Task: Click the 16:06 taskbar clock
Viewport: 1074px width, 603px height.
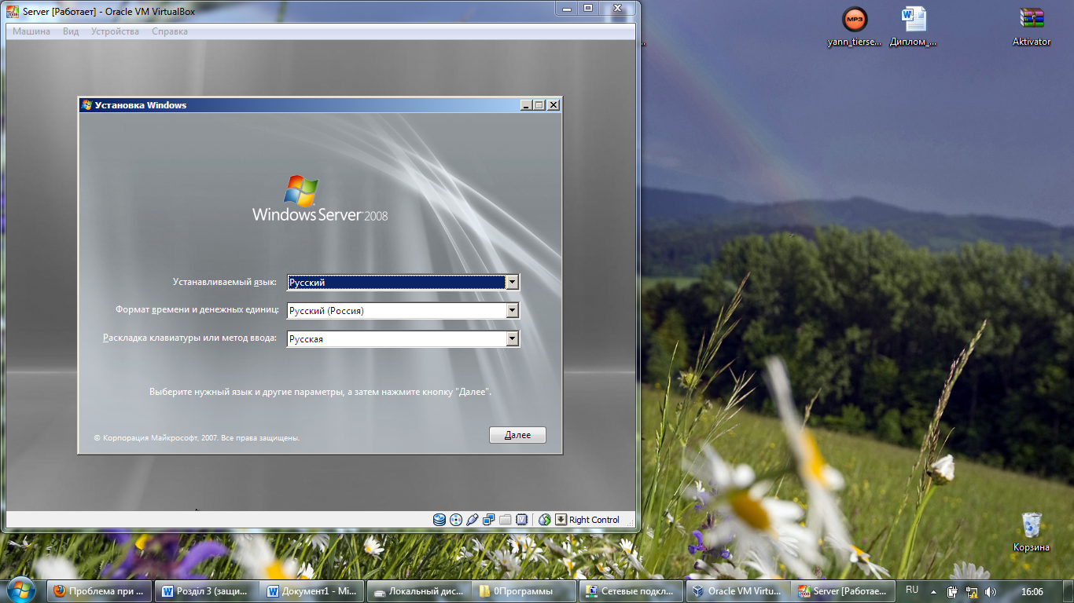Action: [x=1032, y=592]
